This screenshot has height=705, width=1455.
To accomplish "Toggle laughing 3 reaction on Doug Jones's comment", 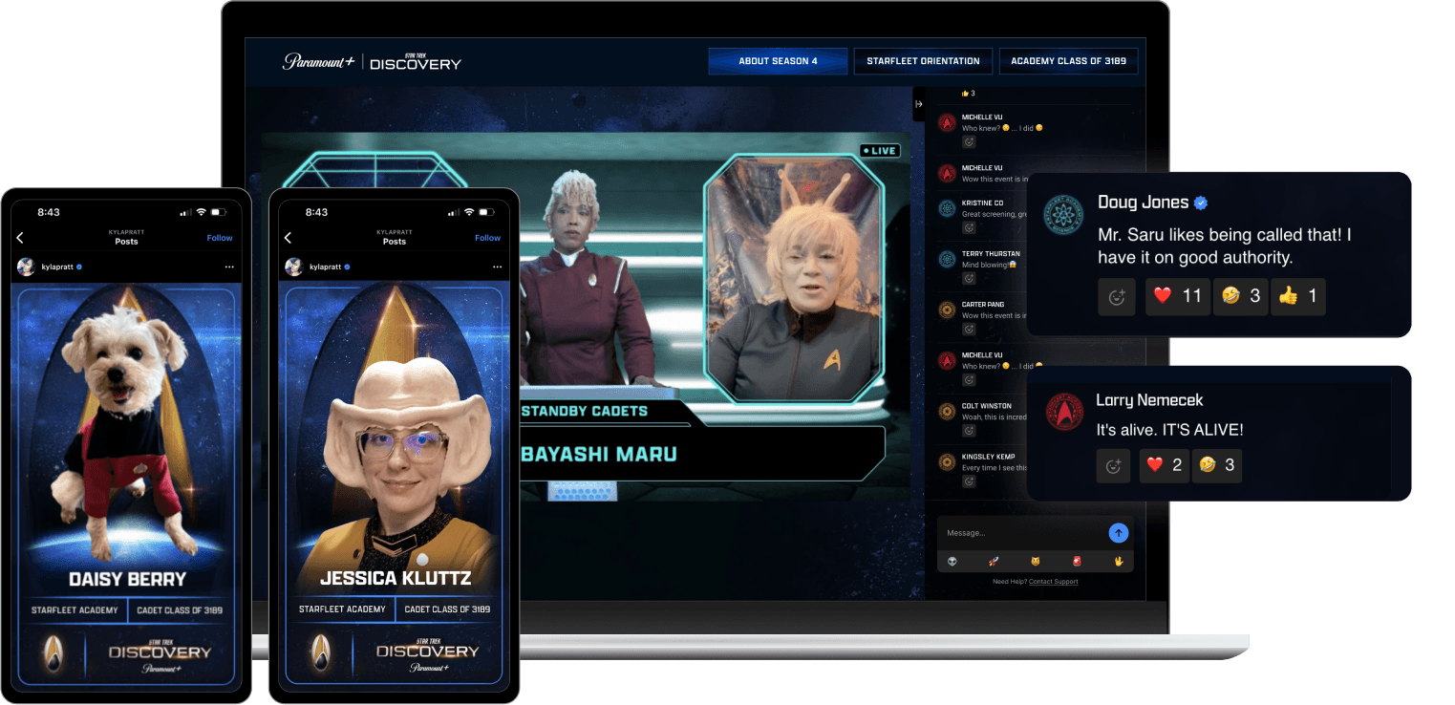I will (x=1241, y=297).
